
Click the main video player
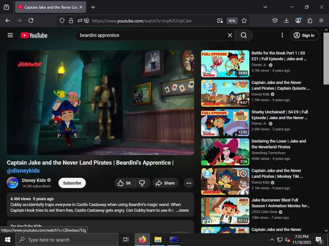[100, 102]
